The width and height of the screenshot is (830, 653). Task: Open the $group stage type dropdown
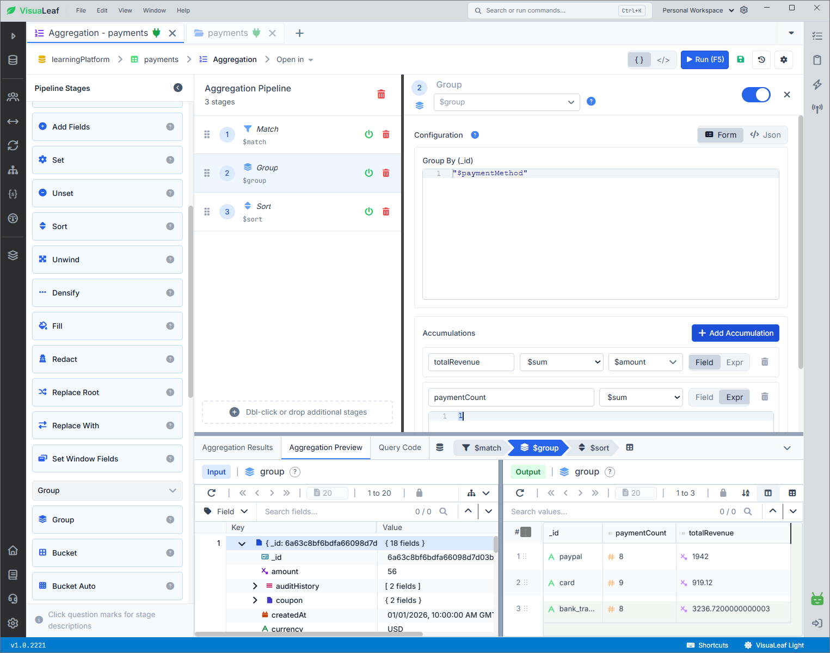point(507,102)
